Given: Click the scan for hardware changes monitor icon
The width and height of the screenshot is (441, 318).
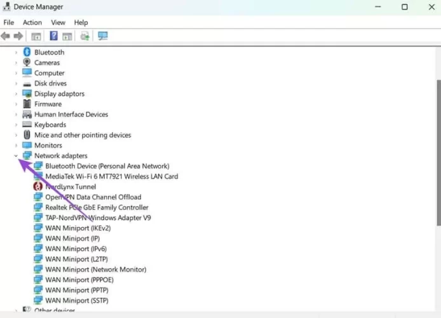Looking at the screenshot, I should (102, 36).
